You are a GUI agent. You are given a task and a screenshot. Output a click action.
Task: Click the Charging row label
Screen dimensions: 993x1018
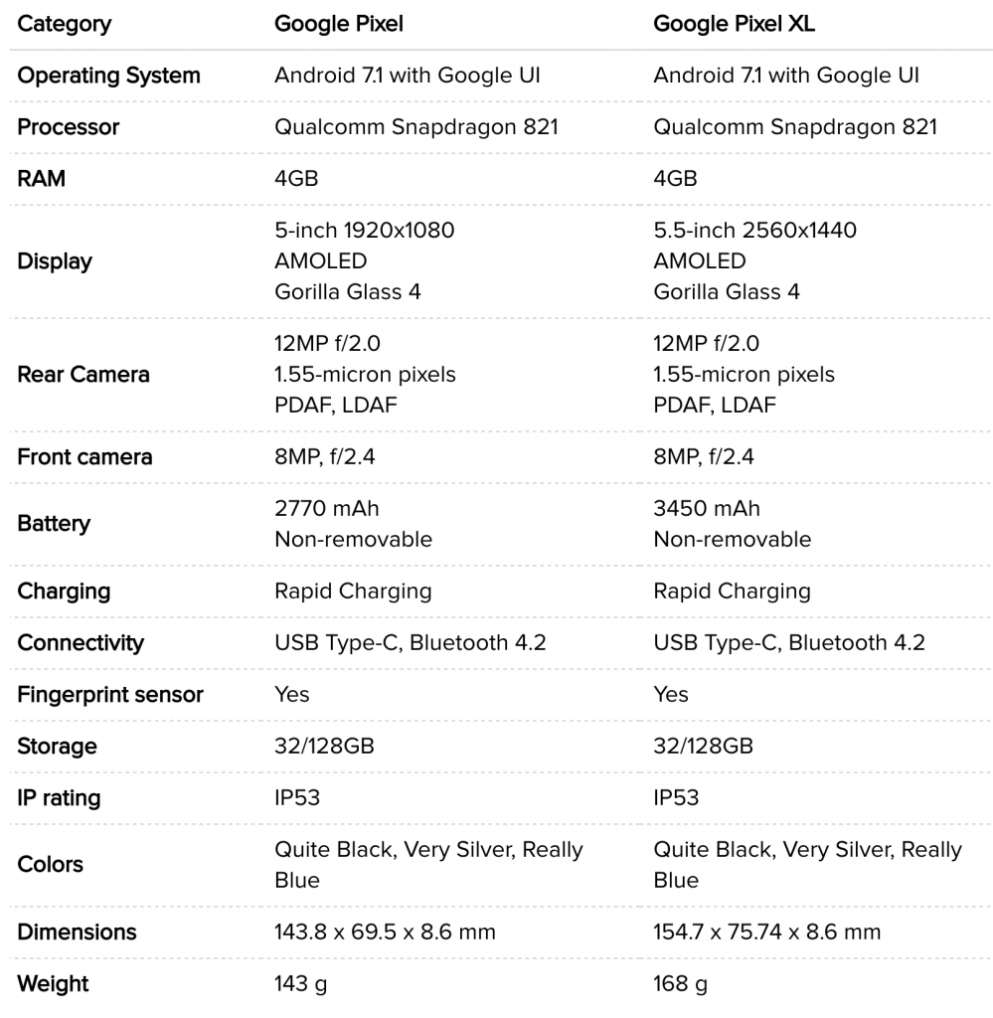[64, 592]
